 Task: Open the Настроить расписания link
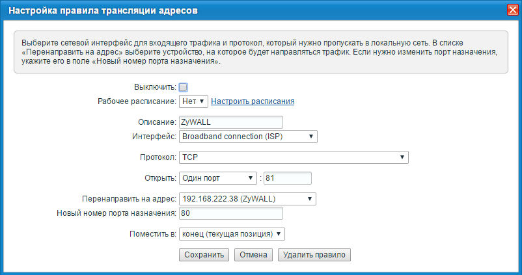pyautogui.click(x=253, y=101)
